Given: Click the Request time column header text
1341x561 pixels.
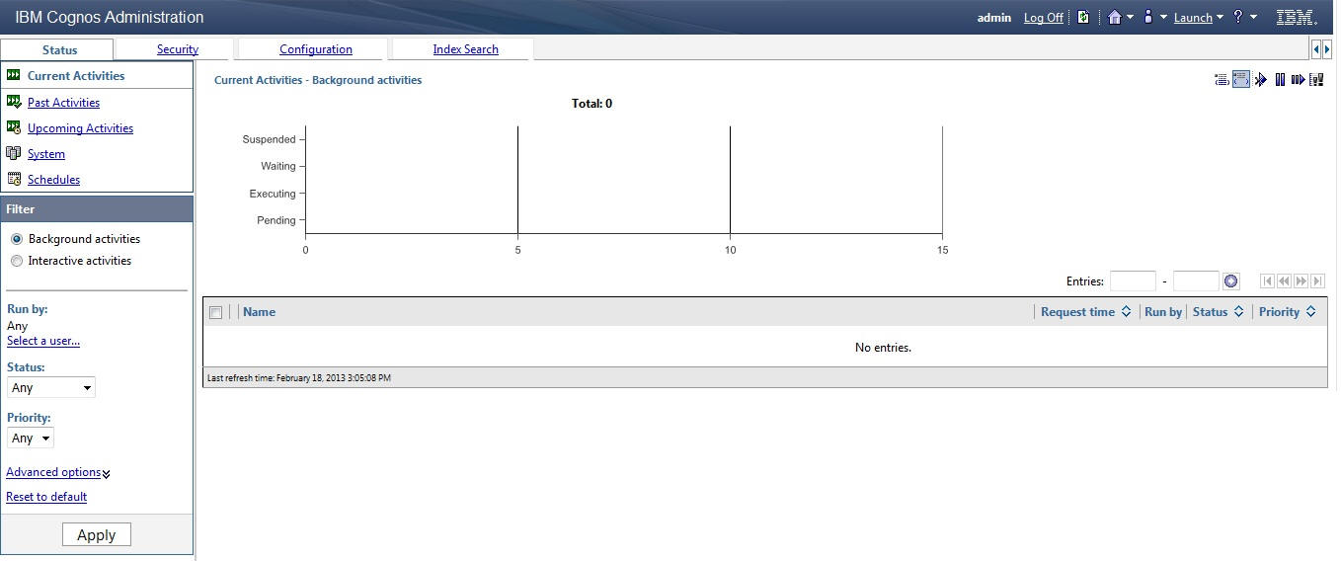Looking at the screenshot, I should point(1077,312).
